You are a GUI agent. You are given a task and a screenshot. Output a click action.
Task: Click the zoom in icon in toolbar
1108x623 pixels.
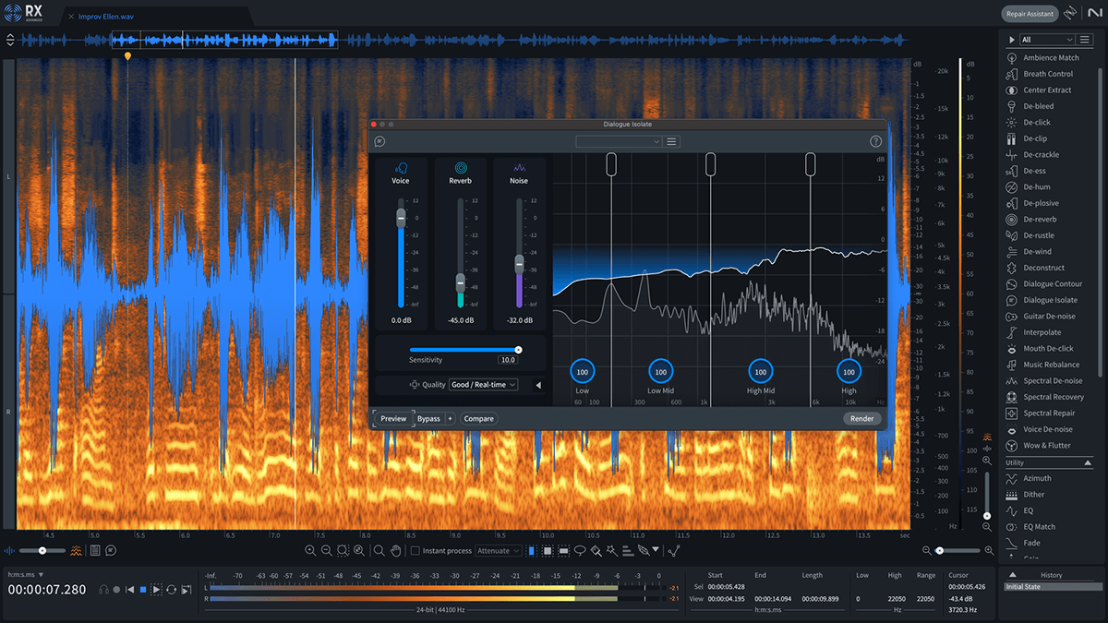(x=311, y=551)
